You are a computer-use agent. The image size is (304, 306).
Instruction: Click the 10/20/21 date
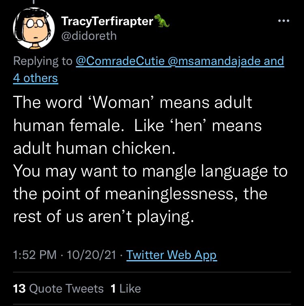click(90, 255)
